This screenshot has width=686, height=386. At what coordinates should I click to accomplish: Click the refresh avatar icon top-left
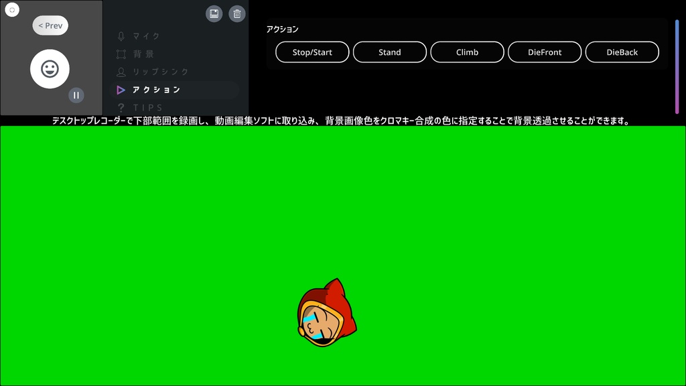(12, 9)
